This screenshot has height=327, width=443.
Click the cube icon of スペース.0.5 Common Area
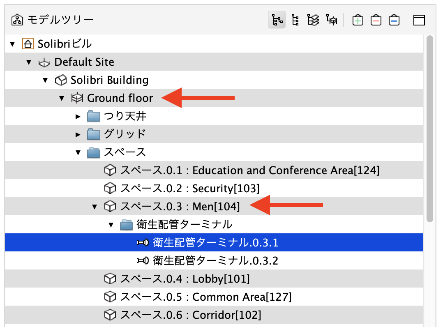click(110, 297)
